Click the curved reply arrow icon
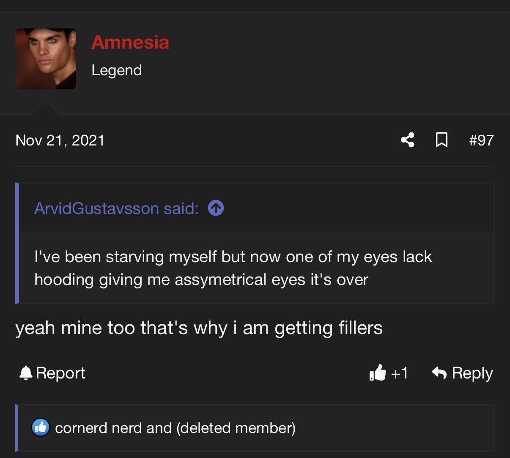This screenshot has height=458, width=510. point(439,373)
